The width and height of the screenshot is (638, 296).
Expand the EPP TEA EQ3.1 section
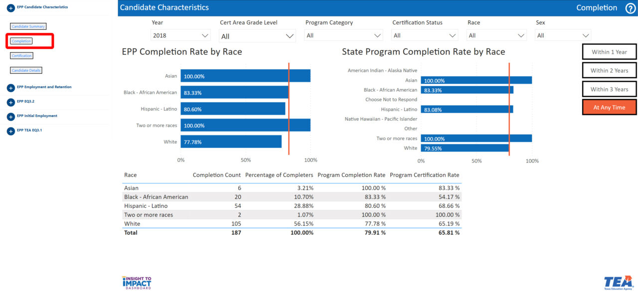pos(10,131)
